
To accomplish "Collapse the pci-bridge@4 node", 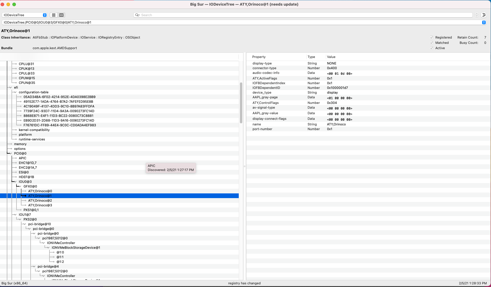I will [x=34, y=266].
